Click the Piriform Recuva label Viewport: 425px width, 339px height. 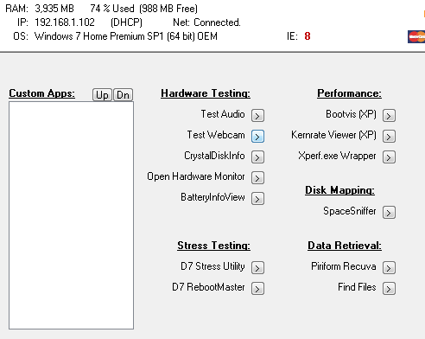point(344,266)
